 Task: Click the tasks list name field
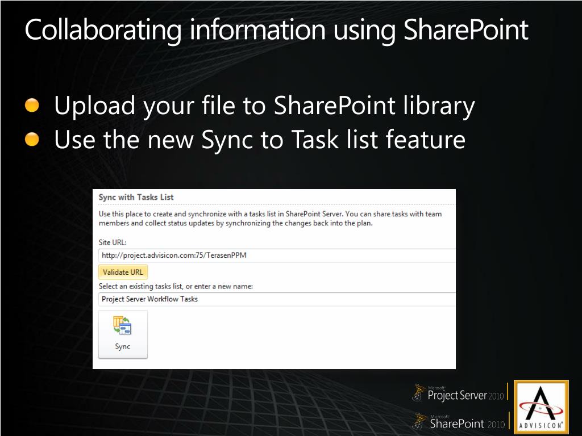point(277,299)
